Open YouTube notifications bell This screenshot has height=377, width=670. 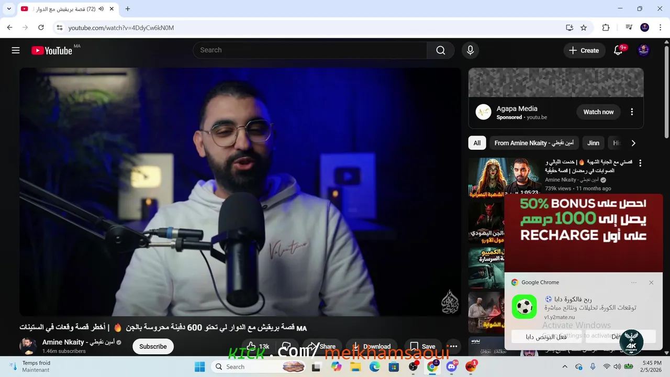click(618, 50)
